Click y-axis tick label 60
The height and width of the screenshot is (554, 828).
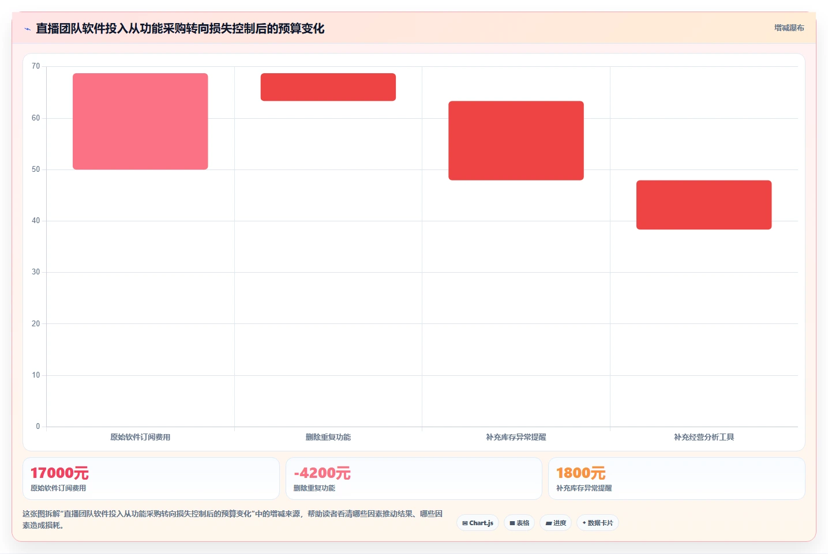pyautogui.click(x=36, y=118)
